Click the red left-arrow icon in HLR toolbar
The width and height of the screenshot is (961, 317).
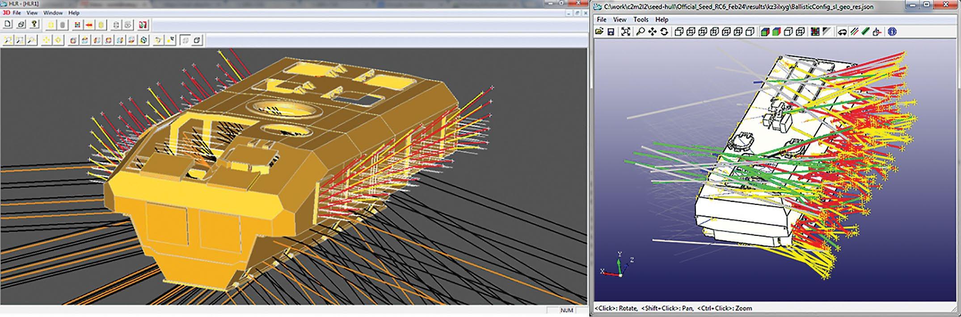point(89,25)
